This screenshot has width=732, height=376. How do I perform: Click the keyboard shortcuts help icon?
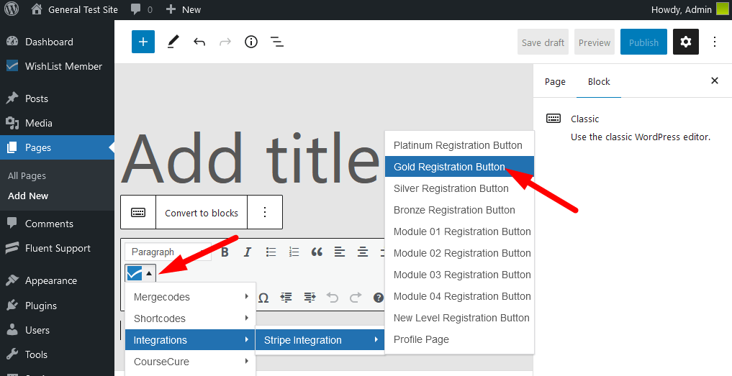pos(378,297)
